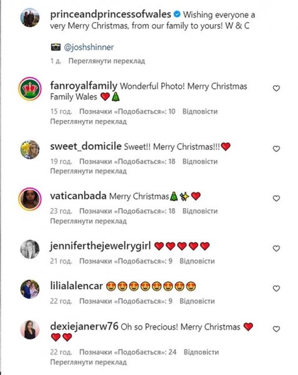Show translation for dexiejanerw76's comment
298x375 pixels.
89,362
